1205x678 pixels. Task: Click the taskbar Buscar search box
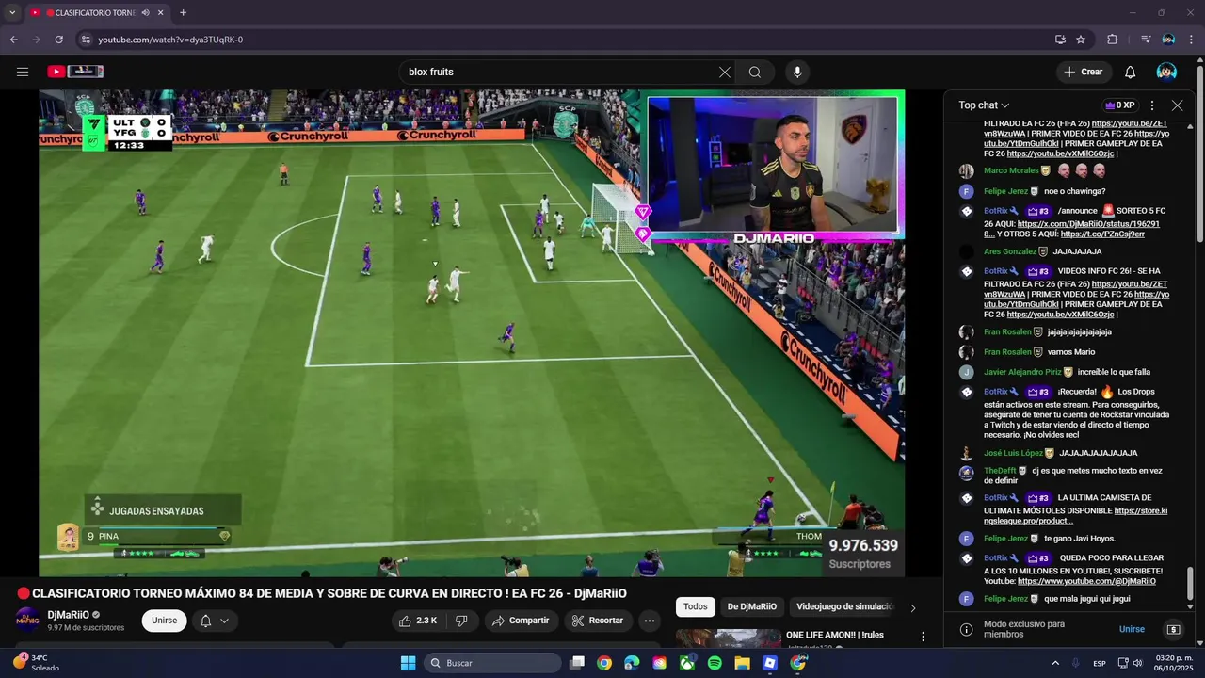click(492, 663)
